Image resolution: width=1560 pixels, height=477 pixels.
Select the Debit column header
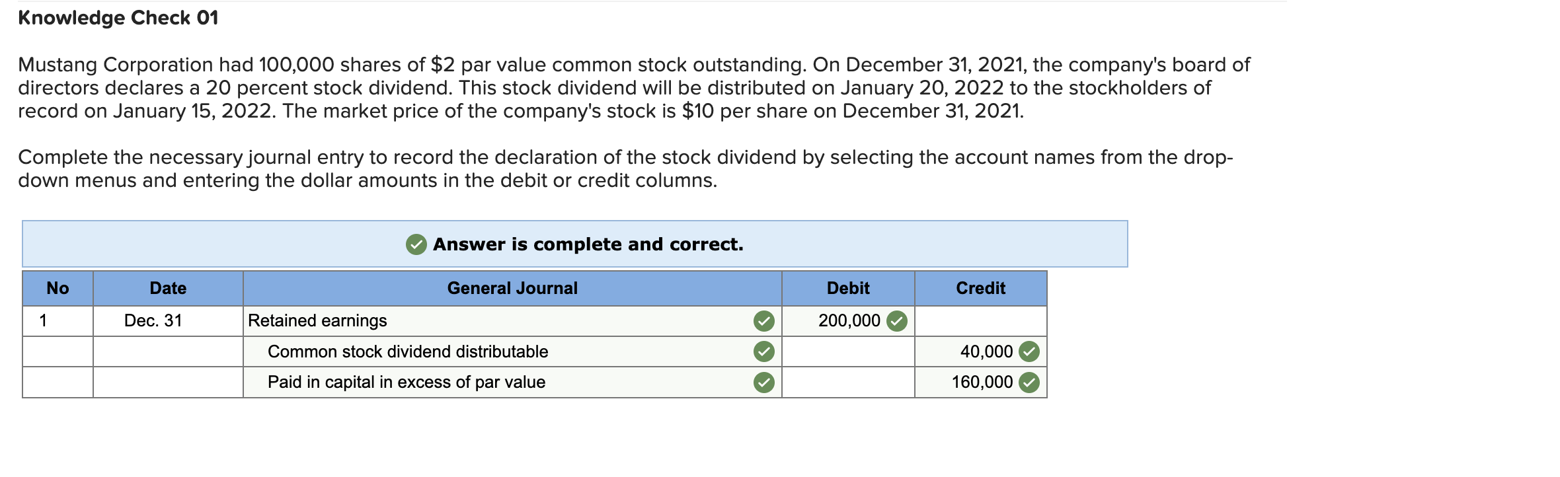[x=848, y=287]
